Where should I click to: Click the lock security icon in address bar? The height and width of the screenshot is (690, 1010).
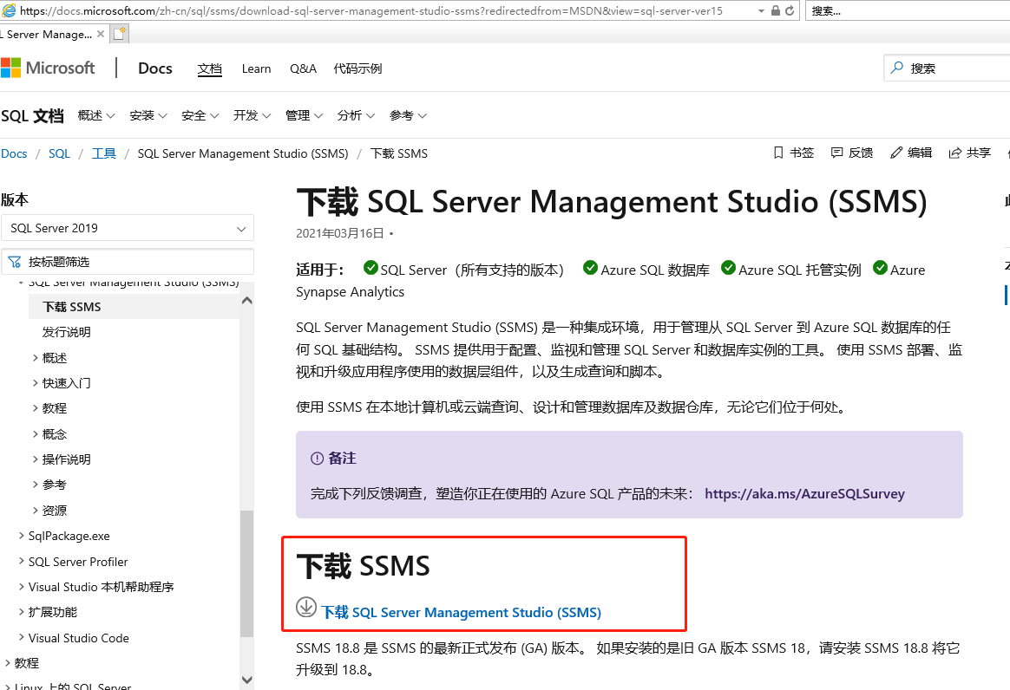(776, 11)
